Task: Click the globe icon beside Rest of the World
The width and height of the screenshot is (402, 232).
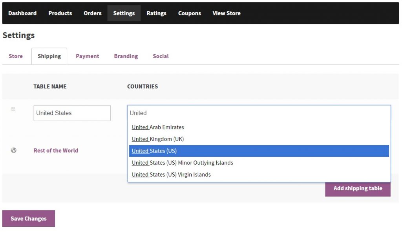Action: pyautogui.click(x=14, y=150)
